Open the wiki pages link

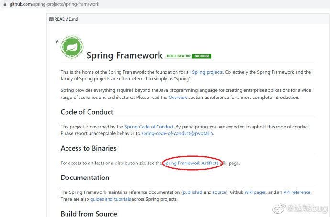pyautogui.click(x=255, y=192)
